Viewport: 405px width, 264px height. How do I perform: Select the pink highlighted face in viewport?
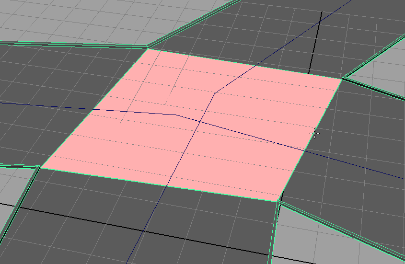coord(191,125)
